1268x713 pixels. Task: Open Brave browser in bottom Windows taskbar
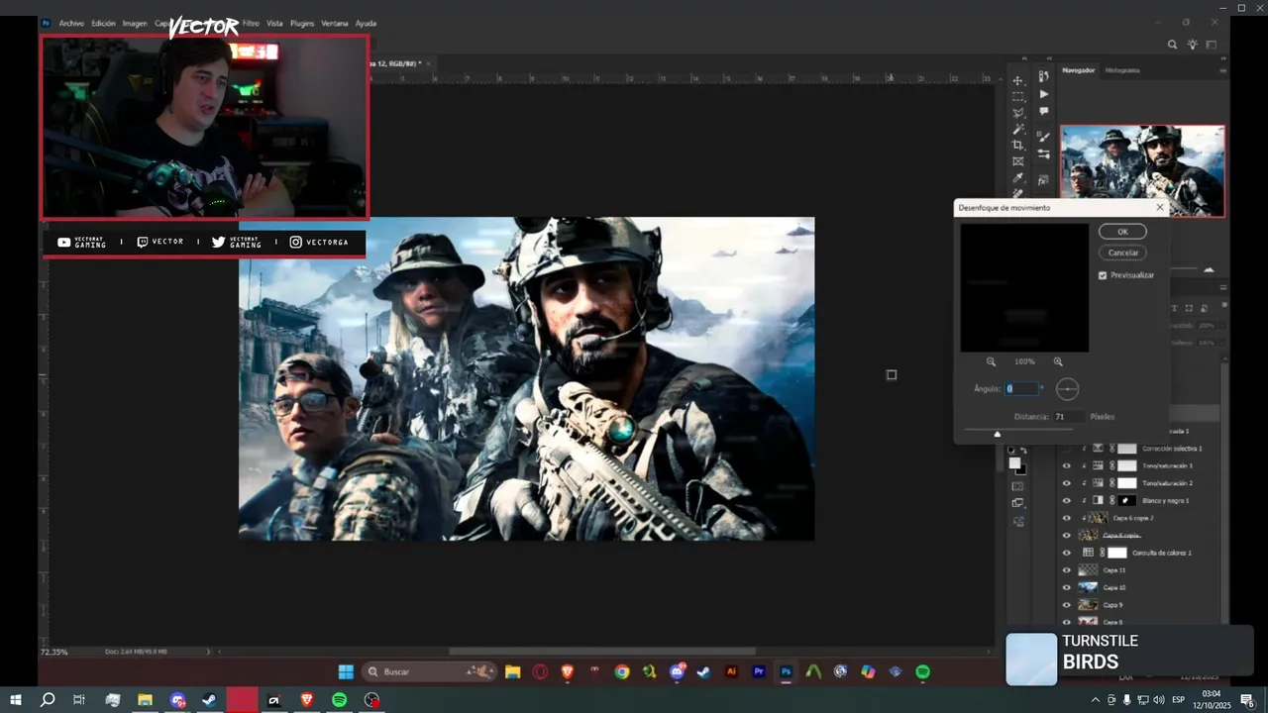coord(306,700)
